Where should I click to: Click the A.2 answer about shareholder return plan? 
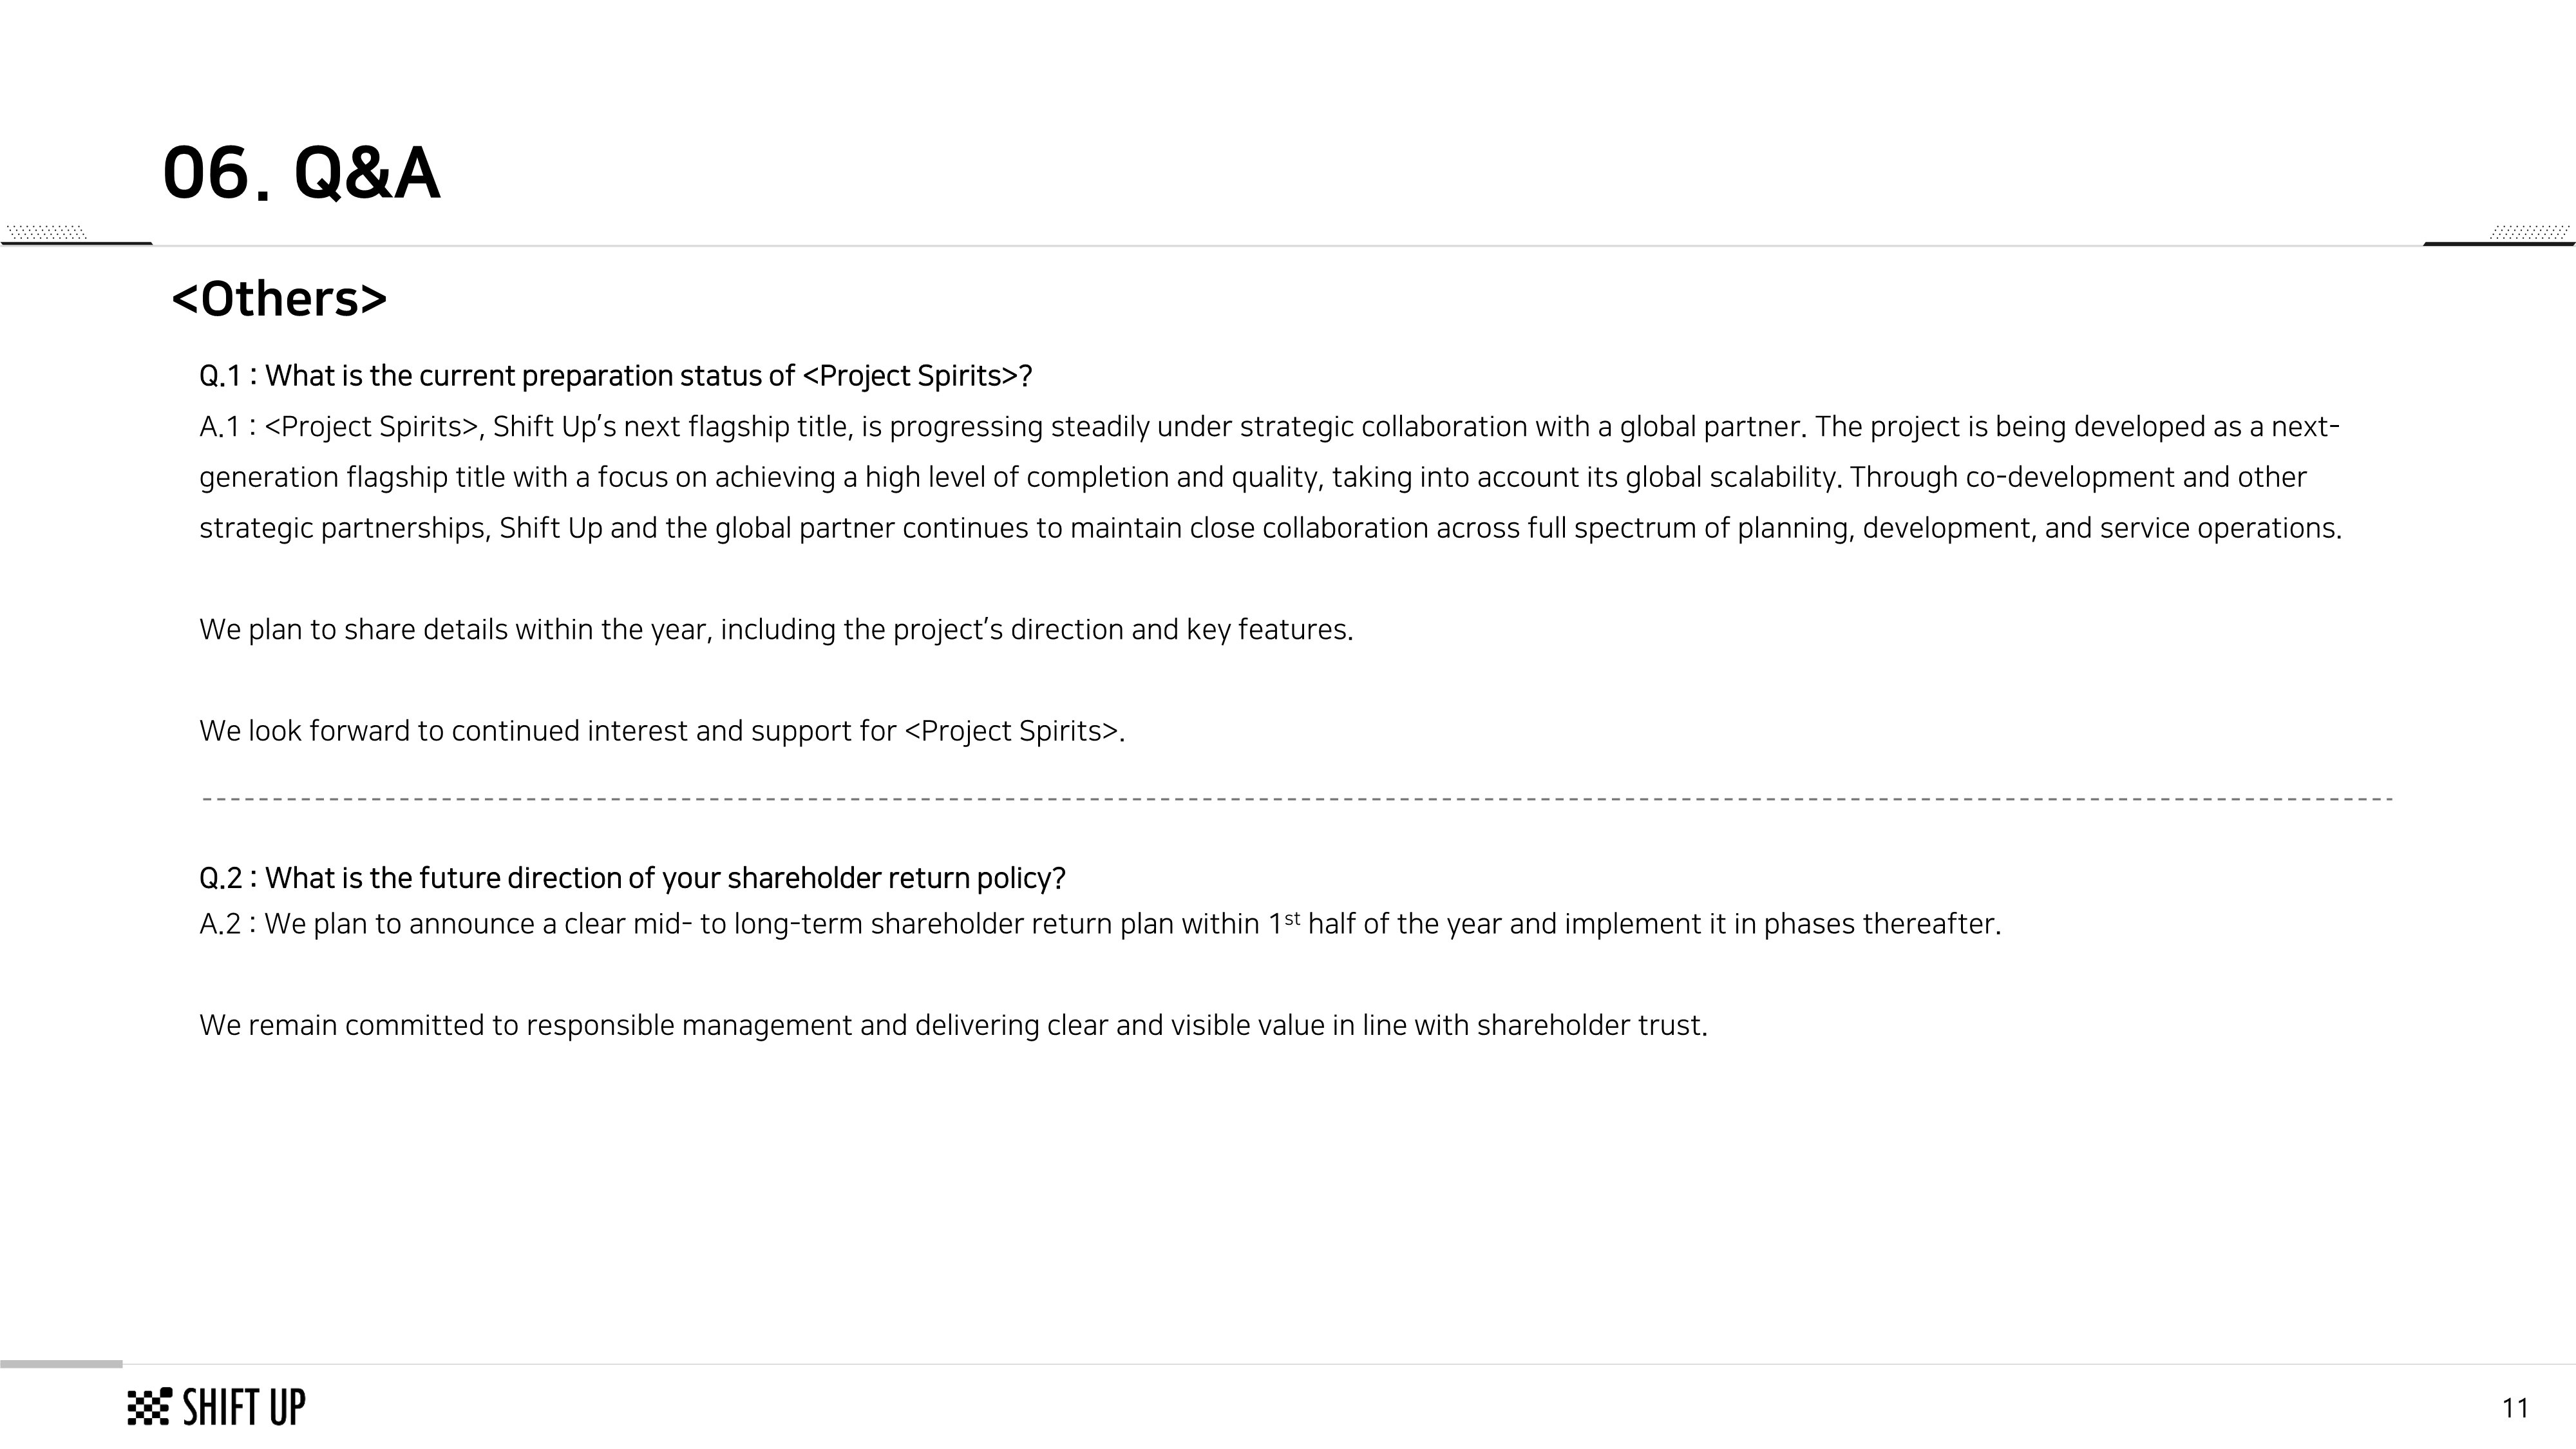[x=1100, y=924]
